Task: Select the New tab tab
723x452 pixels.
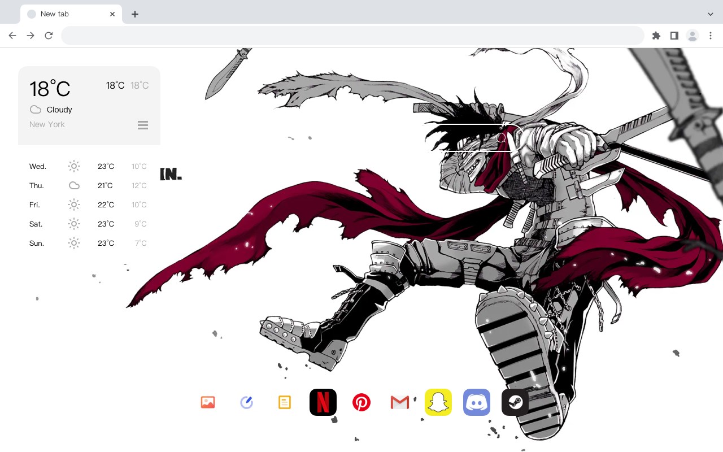Action: point(71,14)
